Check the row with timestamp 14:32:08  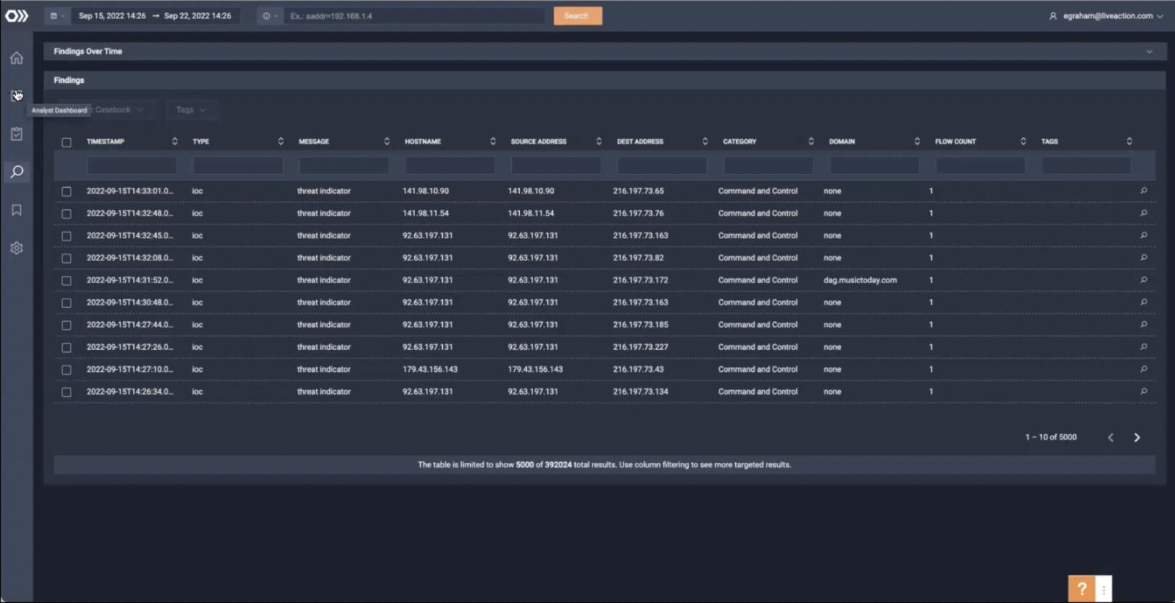tap(66, 258)
